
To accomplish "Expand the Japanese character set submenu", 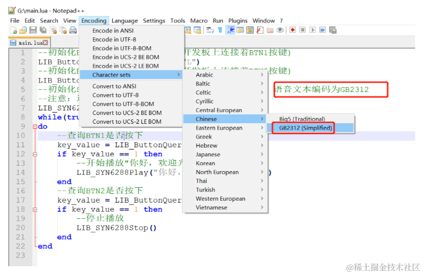I will (x=225, y=154).
